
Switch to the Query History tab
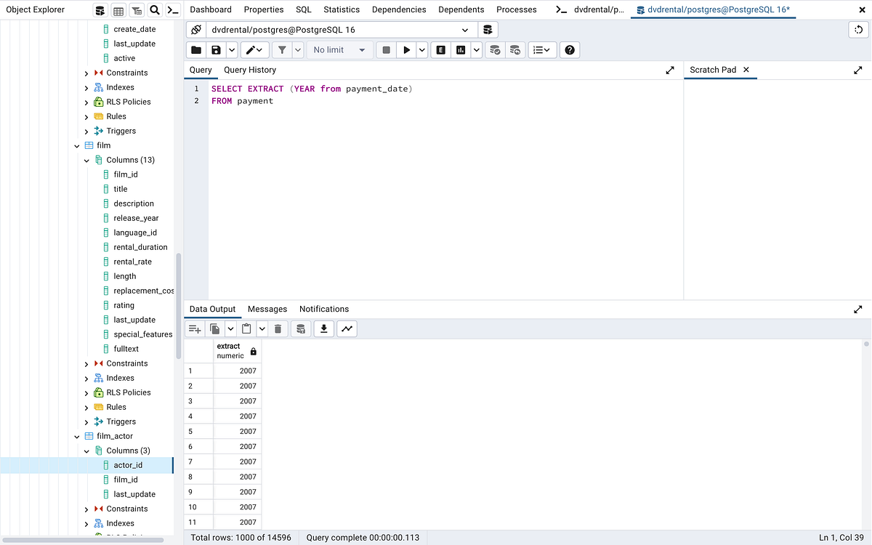[x=250, y=70]
